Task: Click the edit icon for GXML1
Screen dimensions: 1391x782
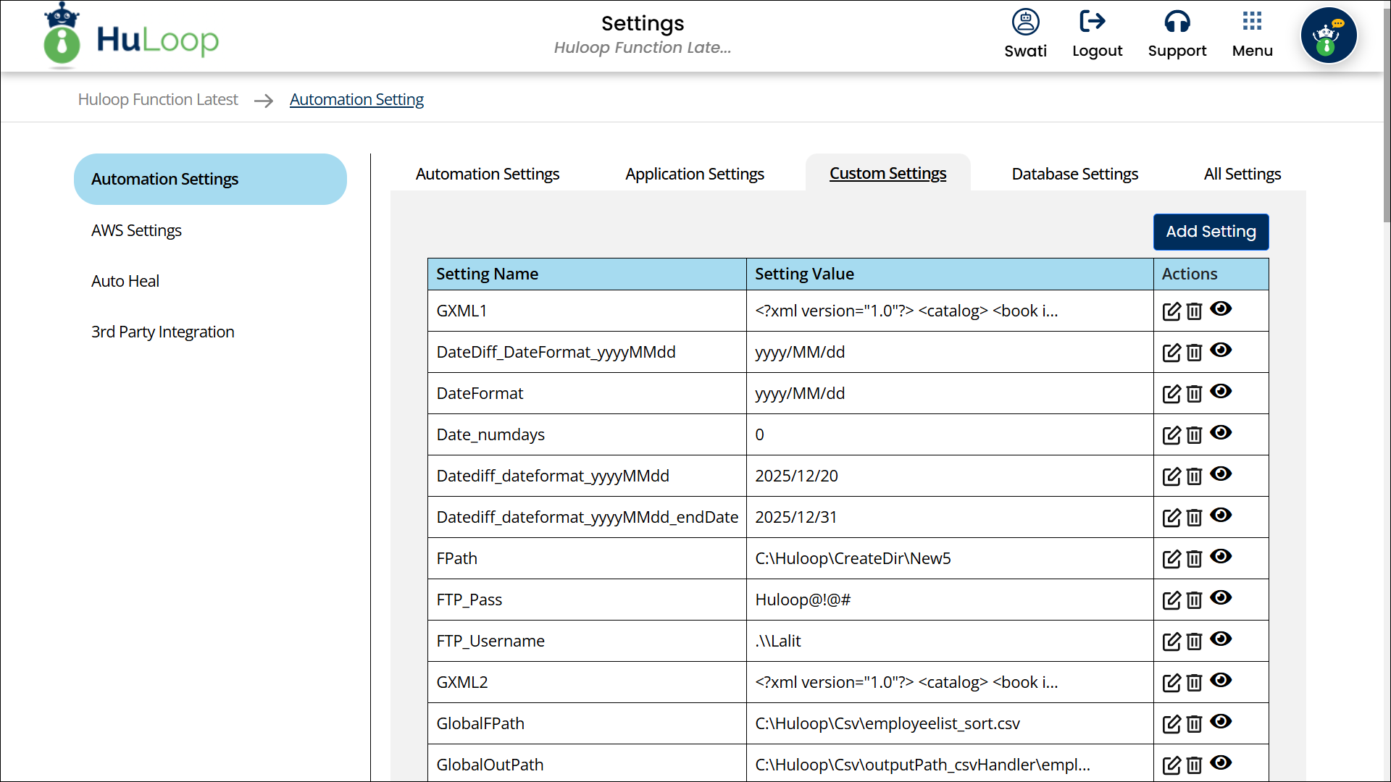Action: coord(1171,311)
